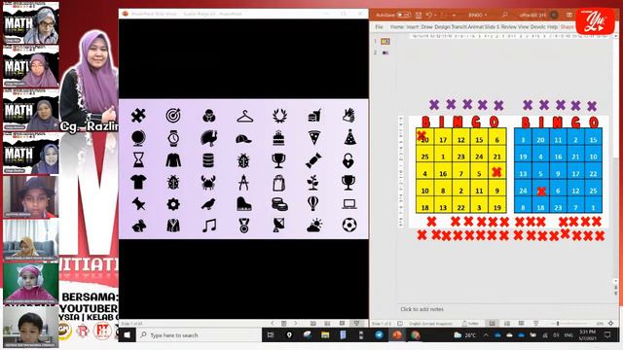Click the red X on the blue bingo card

[x=541, y=192]
